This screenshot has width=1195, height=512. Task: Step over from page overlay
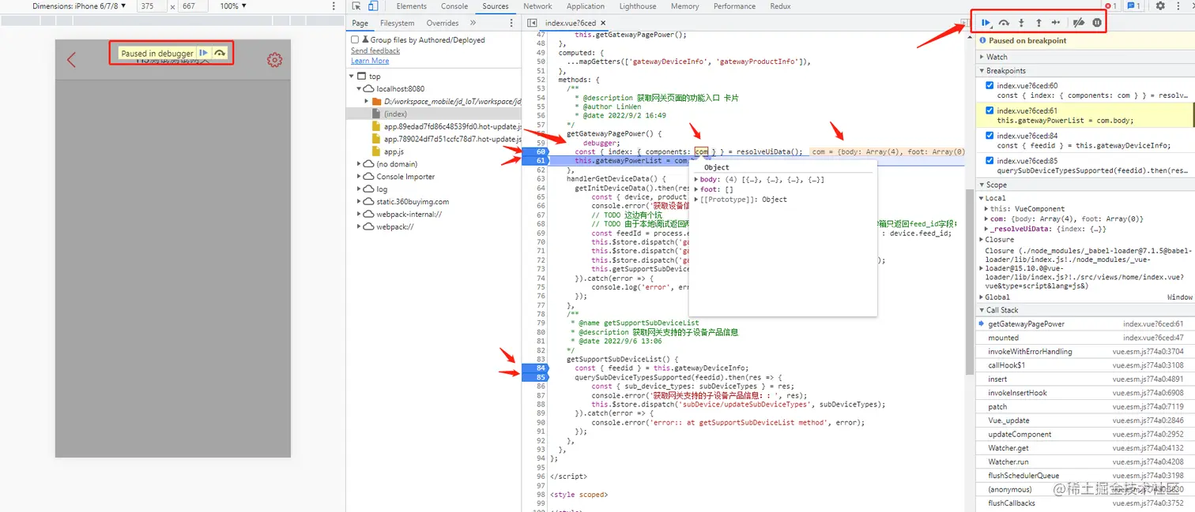(x=221, y=53)
